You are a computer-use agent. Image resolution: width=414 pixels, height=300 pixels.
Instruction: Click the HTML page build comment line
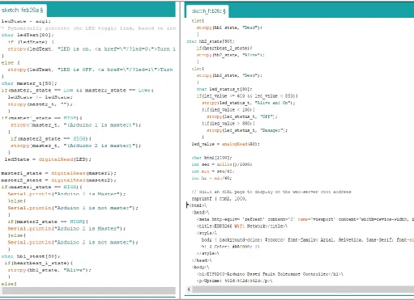click(x=271, y=192)
